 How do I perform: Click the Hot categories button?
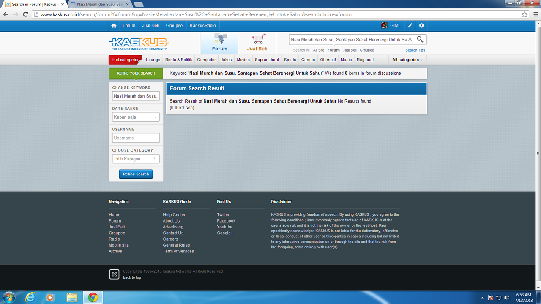[126, 60]
